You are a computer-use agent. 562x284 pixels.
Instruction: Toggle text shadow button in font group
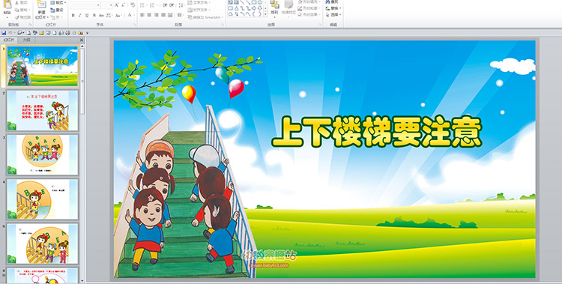[x=94, y=15]
